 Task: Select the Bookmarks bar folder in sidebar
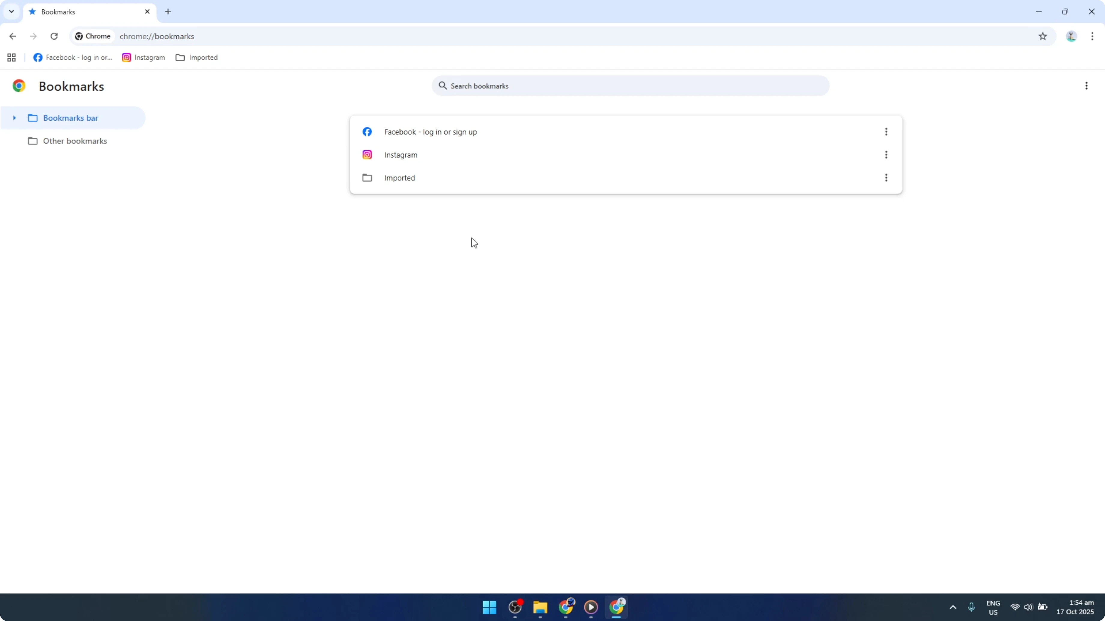(73, 118)
